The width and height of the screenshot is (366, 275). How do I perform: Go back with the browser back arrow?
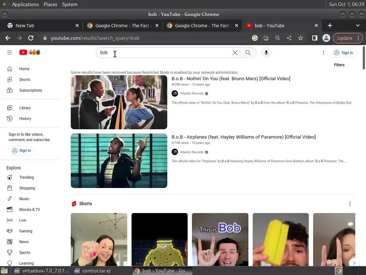click(8, 38)
